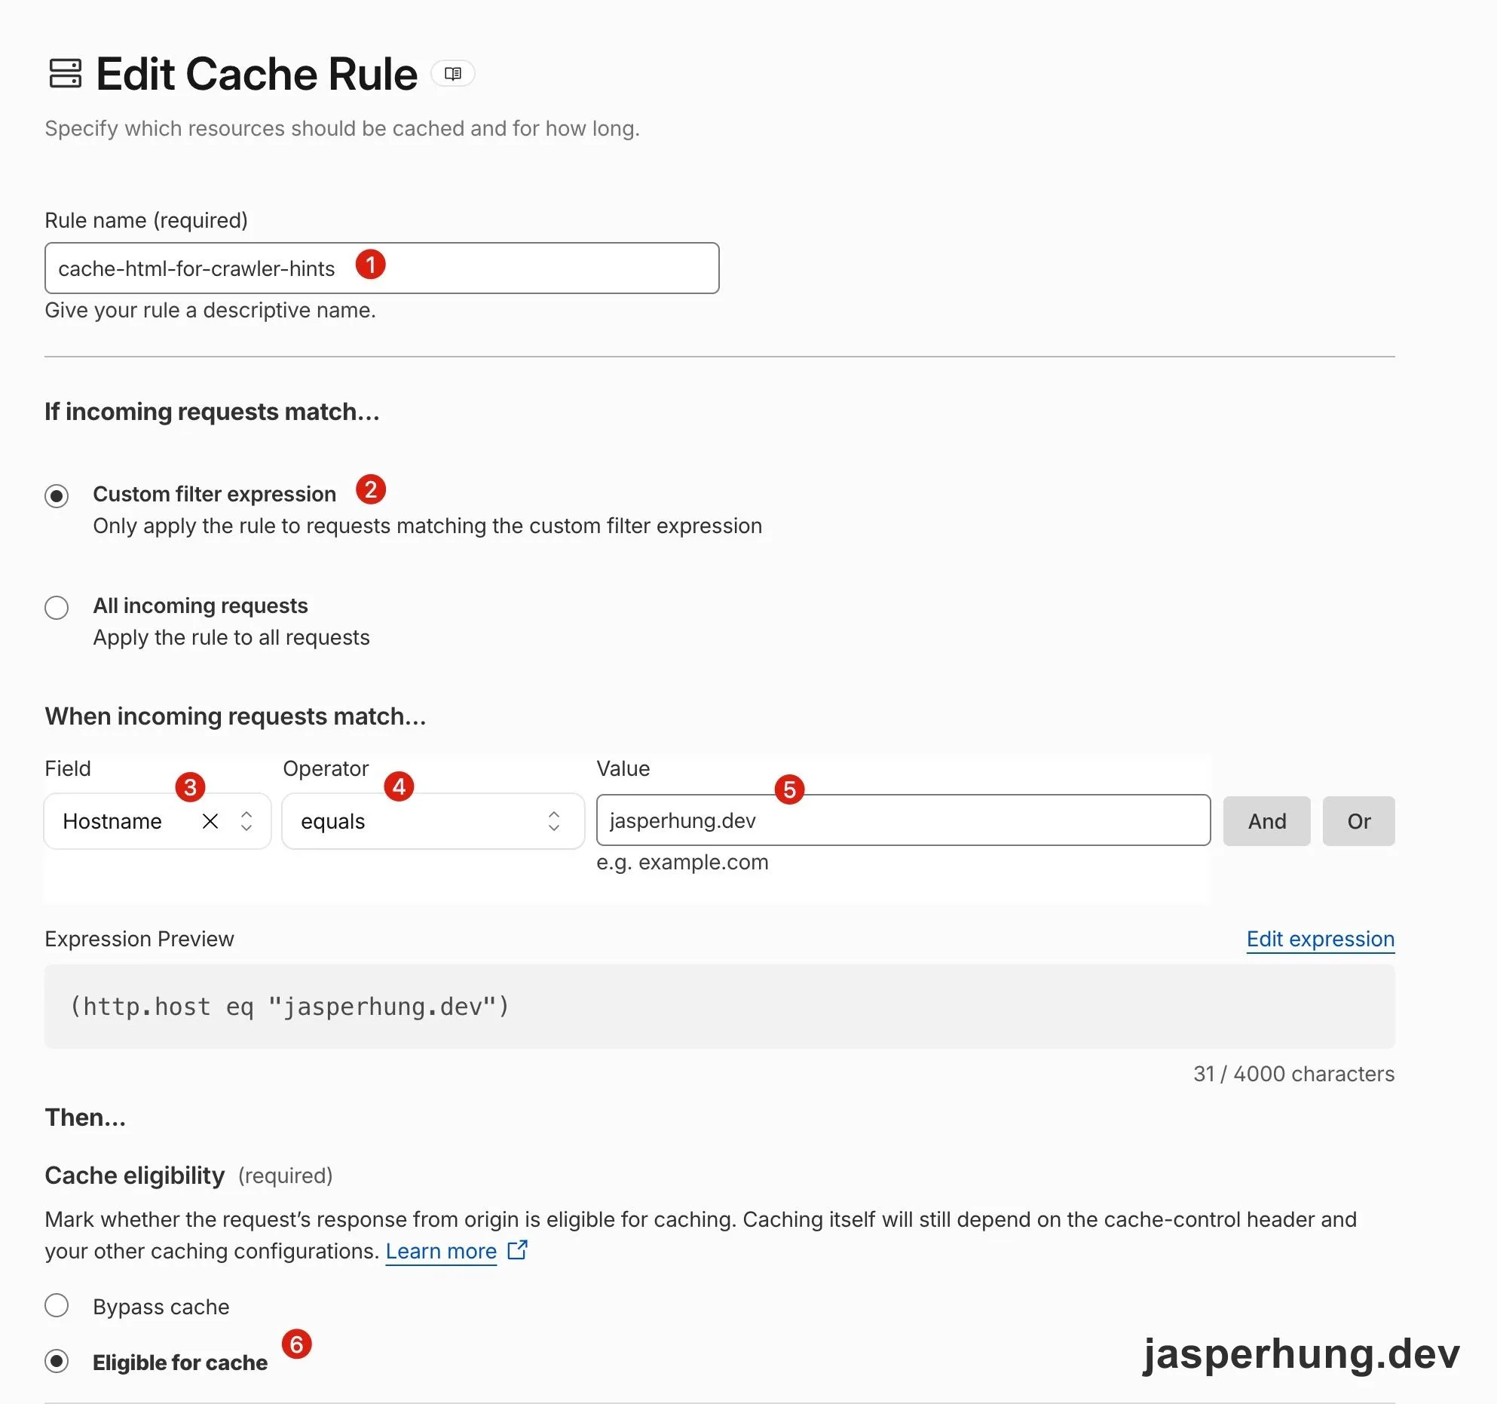Focus the Value field containing jasperhung.dev
The width and height of the screenshot is (1497, 1404).
[904, 820]
